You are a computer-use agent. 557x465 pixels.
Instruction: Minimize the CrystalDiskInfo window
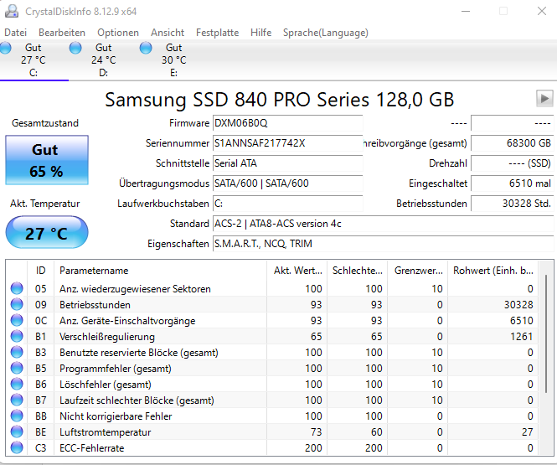coord(466,11)
